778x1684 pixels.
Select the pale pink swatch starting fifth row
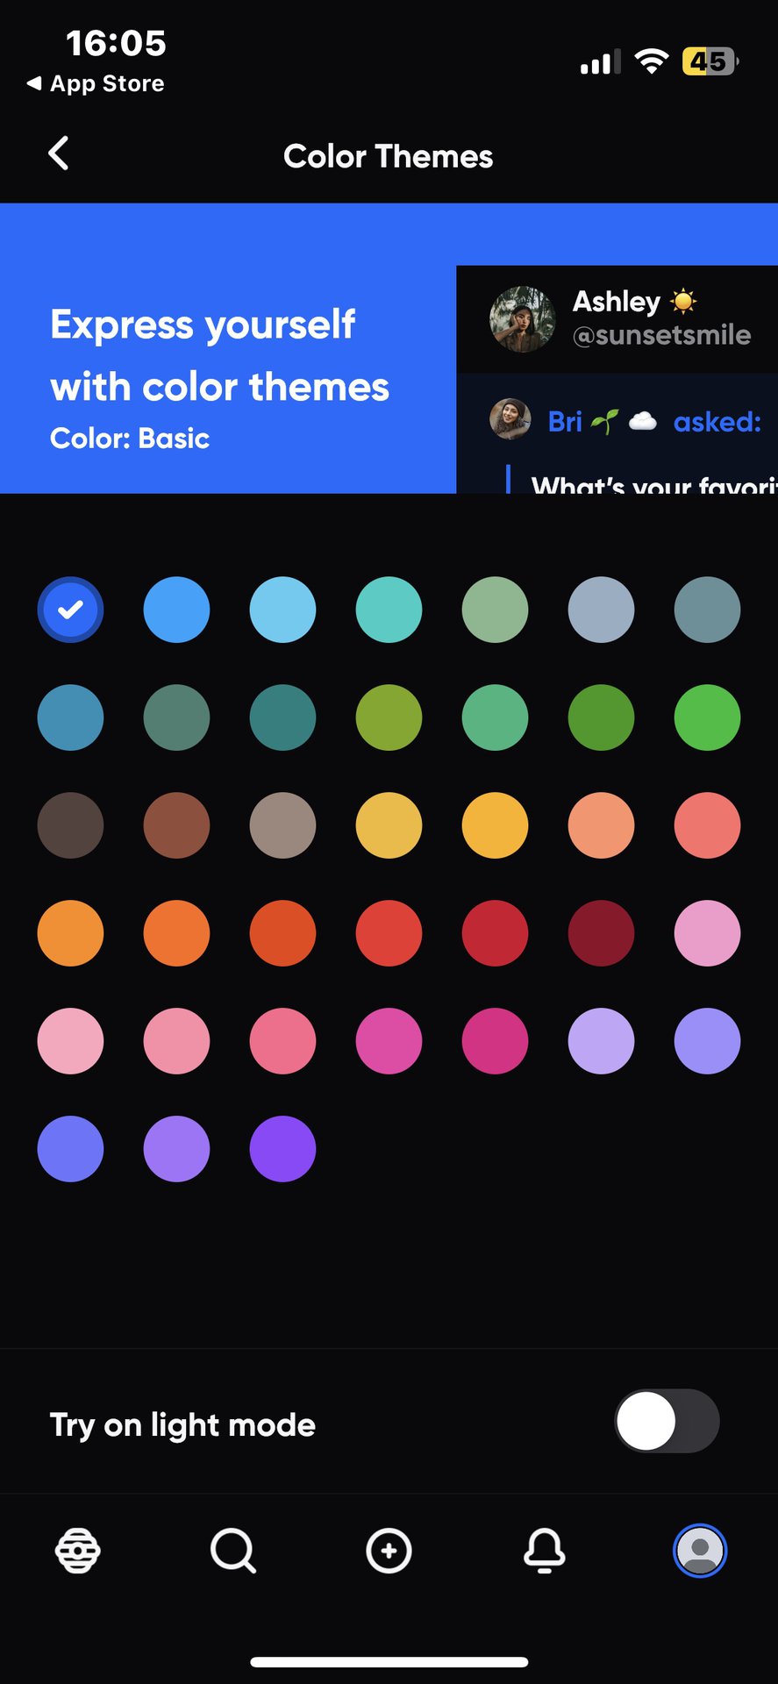pyautogui.click(x=70, y=1041)
